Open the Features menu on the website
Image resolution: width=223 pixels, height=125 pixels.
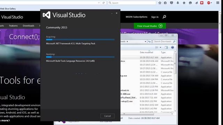pos(13,26)
